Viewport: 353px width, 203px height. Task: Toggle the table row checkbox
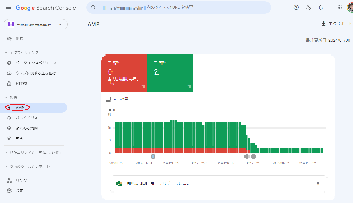[119, 183]
